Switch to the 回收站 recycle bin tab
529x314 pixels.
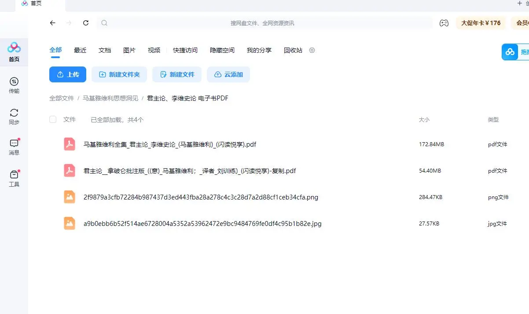pyautogui.click(x=293, y=50)
